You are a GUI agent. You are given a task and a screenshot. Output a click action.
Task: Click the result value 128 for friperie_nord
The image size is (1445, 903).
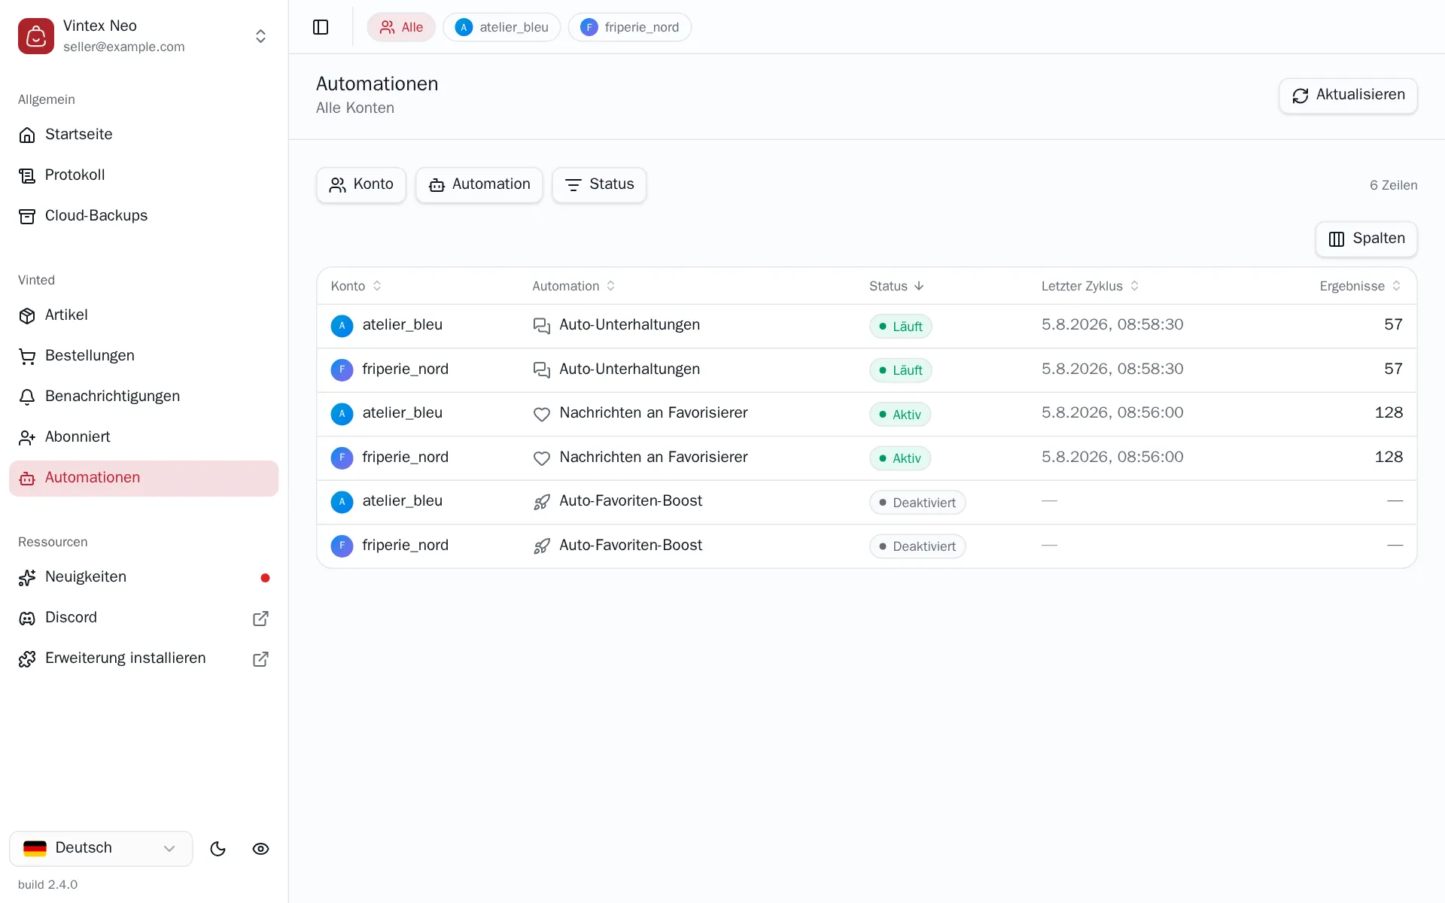tap(1389, 457)
